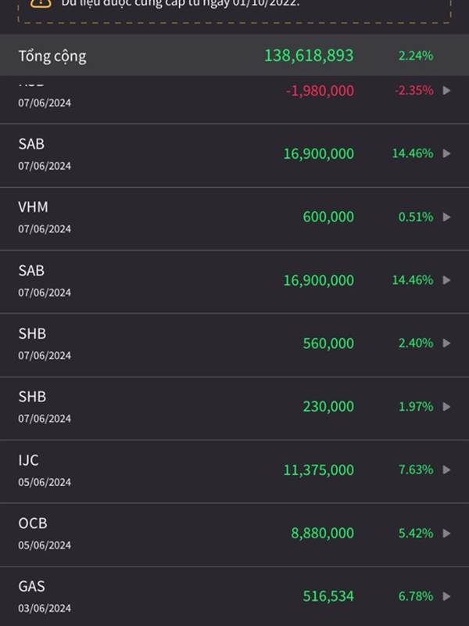
Task: Select the VHM ticker name
Action: (x=33, y=207)
